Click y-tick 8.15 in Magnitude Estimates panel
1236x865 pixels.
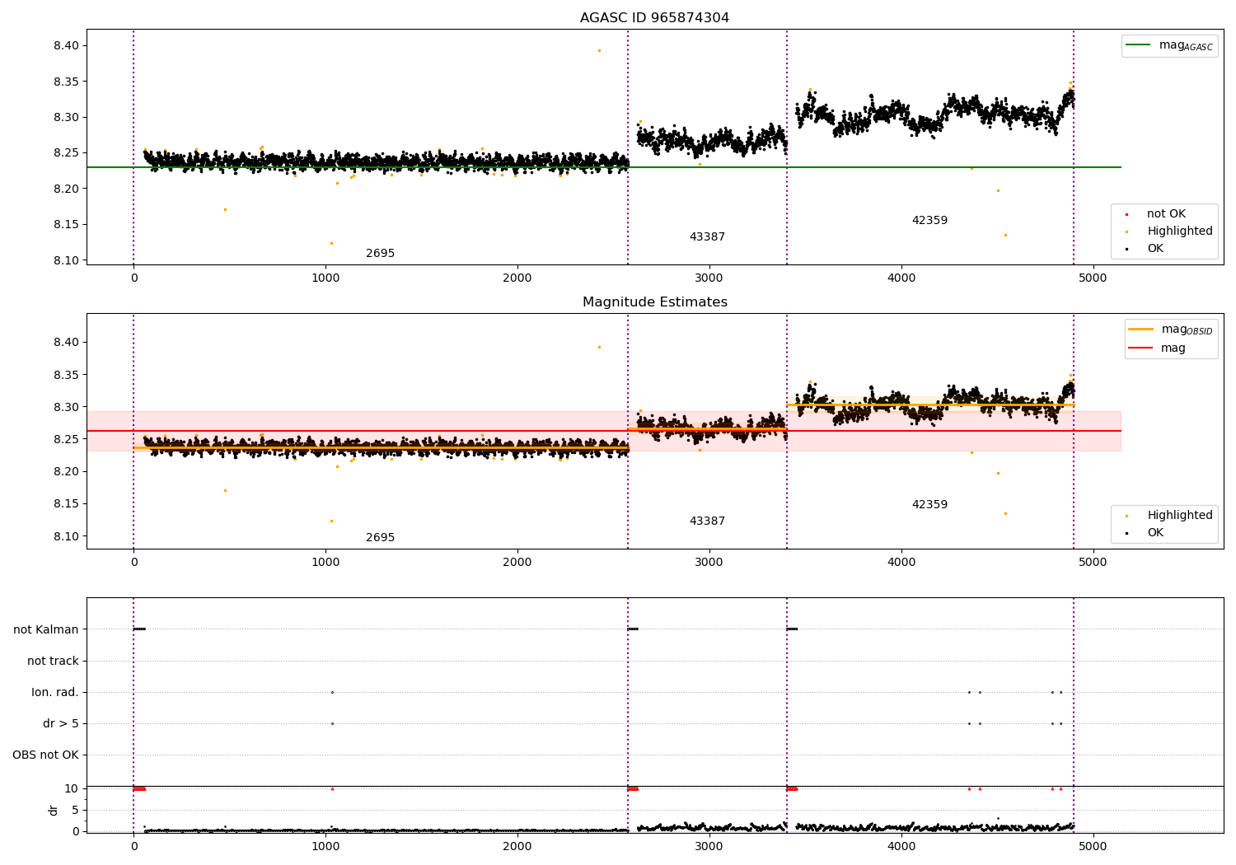67,504
